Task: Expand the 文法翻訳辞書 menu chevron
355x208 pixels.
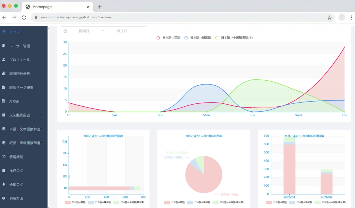Action: coord(41,115)
